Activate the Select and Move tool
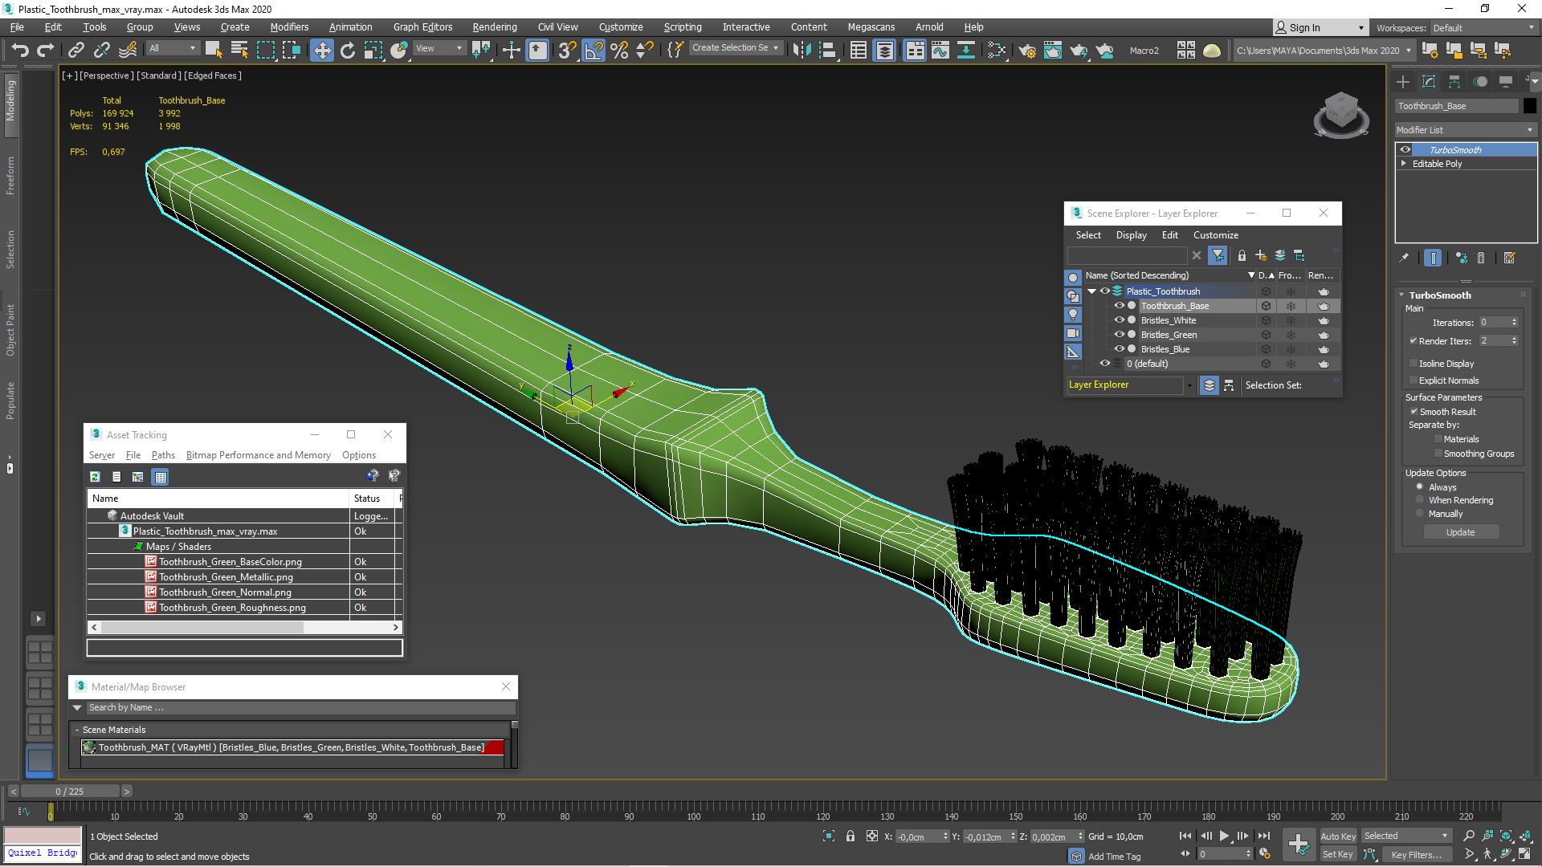 322,51
